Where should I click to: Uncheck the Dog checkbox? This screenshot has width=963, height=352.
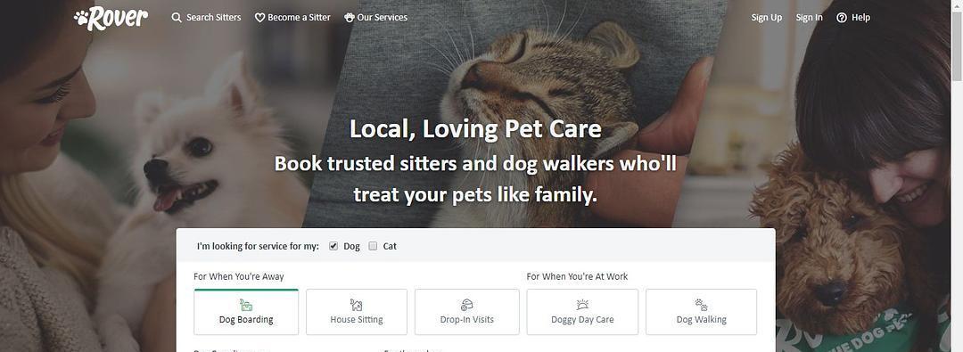pos(333,246)
